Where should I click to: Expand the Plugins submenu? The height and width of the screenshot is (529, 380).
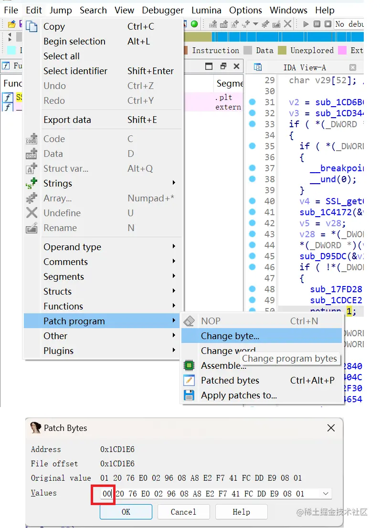click(x=103, y=351)
